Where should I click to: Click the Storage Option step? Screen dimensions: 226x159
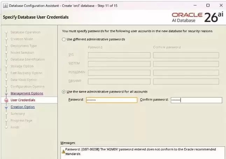coord(22,66)
